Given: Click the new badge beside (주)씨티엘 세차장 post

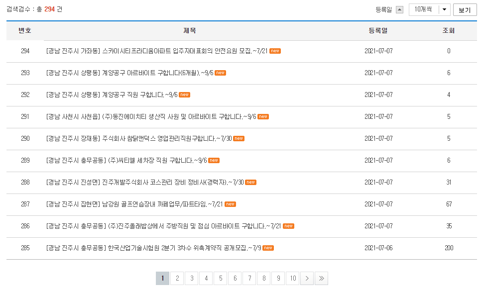Looking at the screenshot, I should click(215, 160).
